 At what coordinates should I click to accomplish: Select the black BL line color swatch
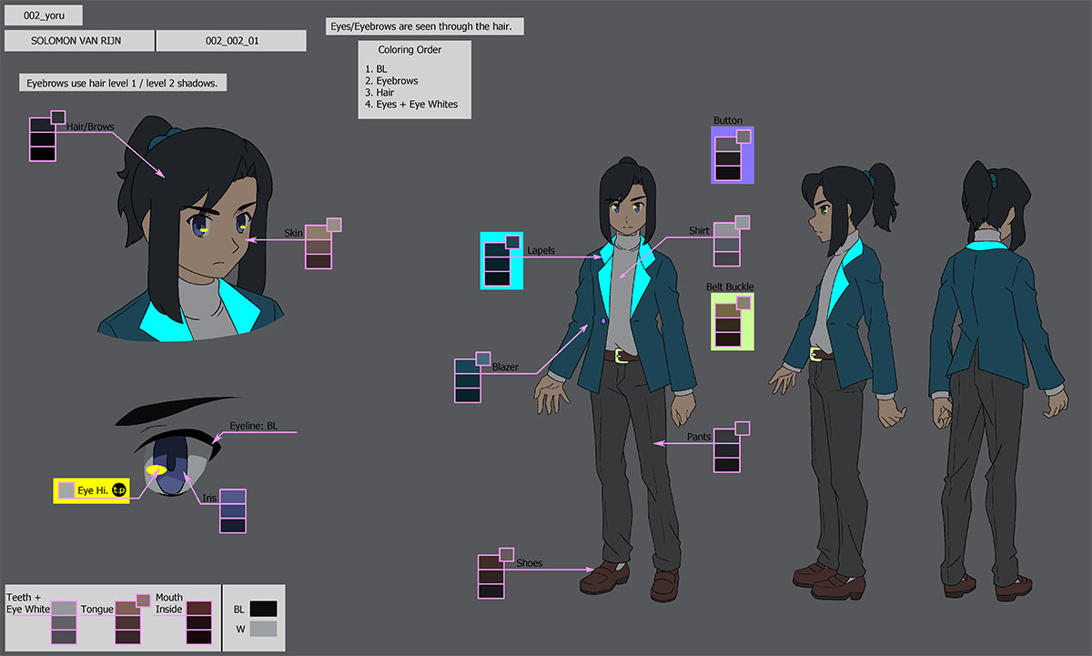pos(263,609)
